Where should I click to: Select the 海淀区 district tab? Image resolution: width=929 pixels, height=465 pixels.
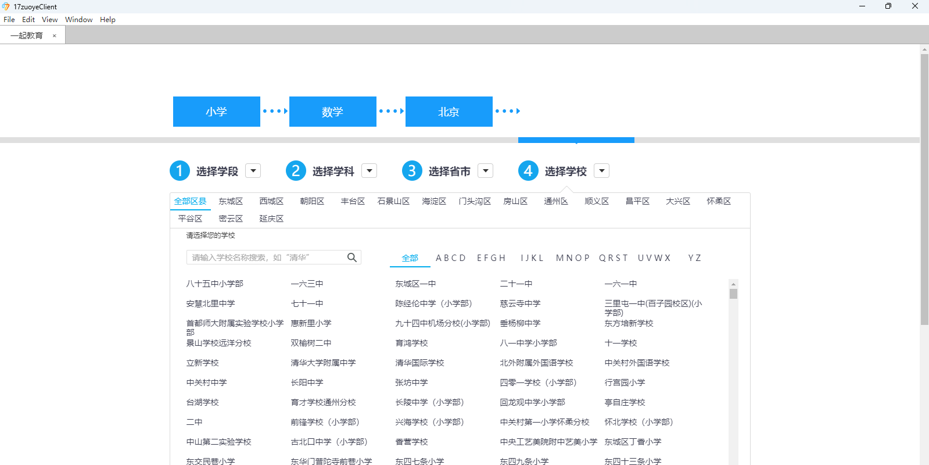pyautogui.click(x=434, y=201)
